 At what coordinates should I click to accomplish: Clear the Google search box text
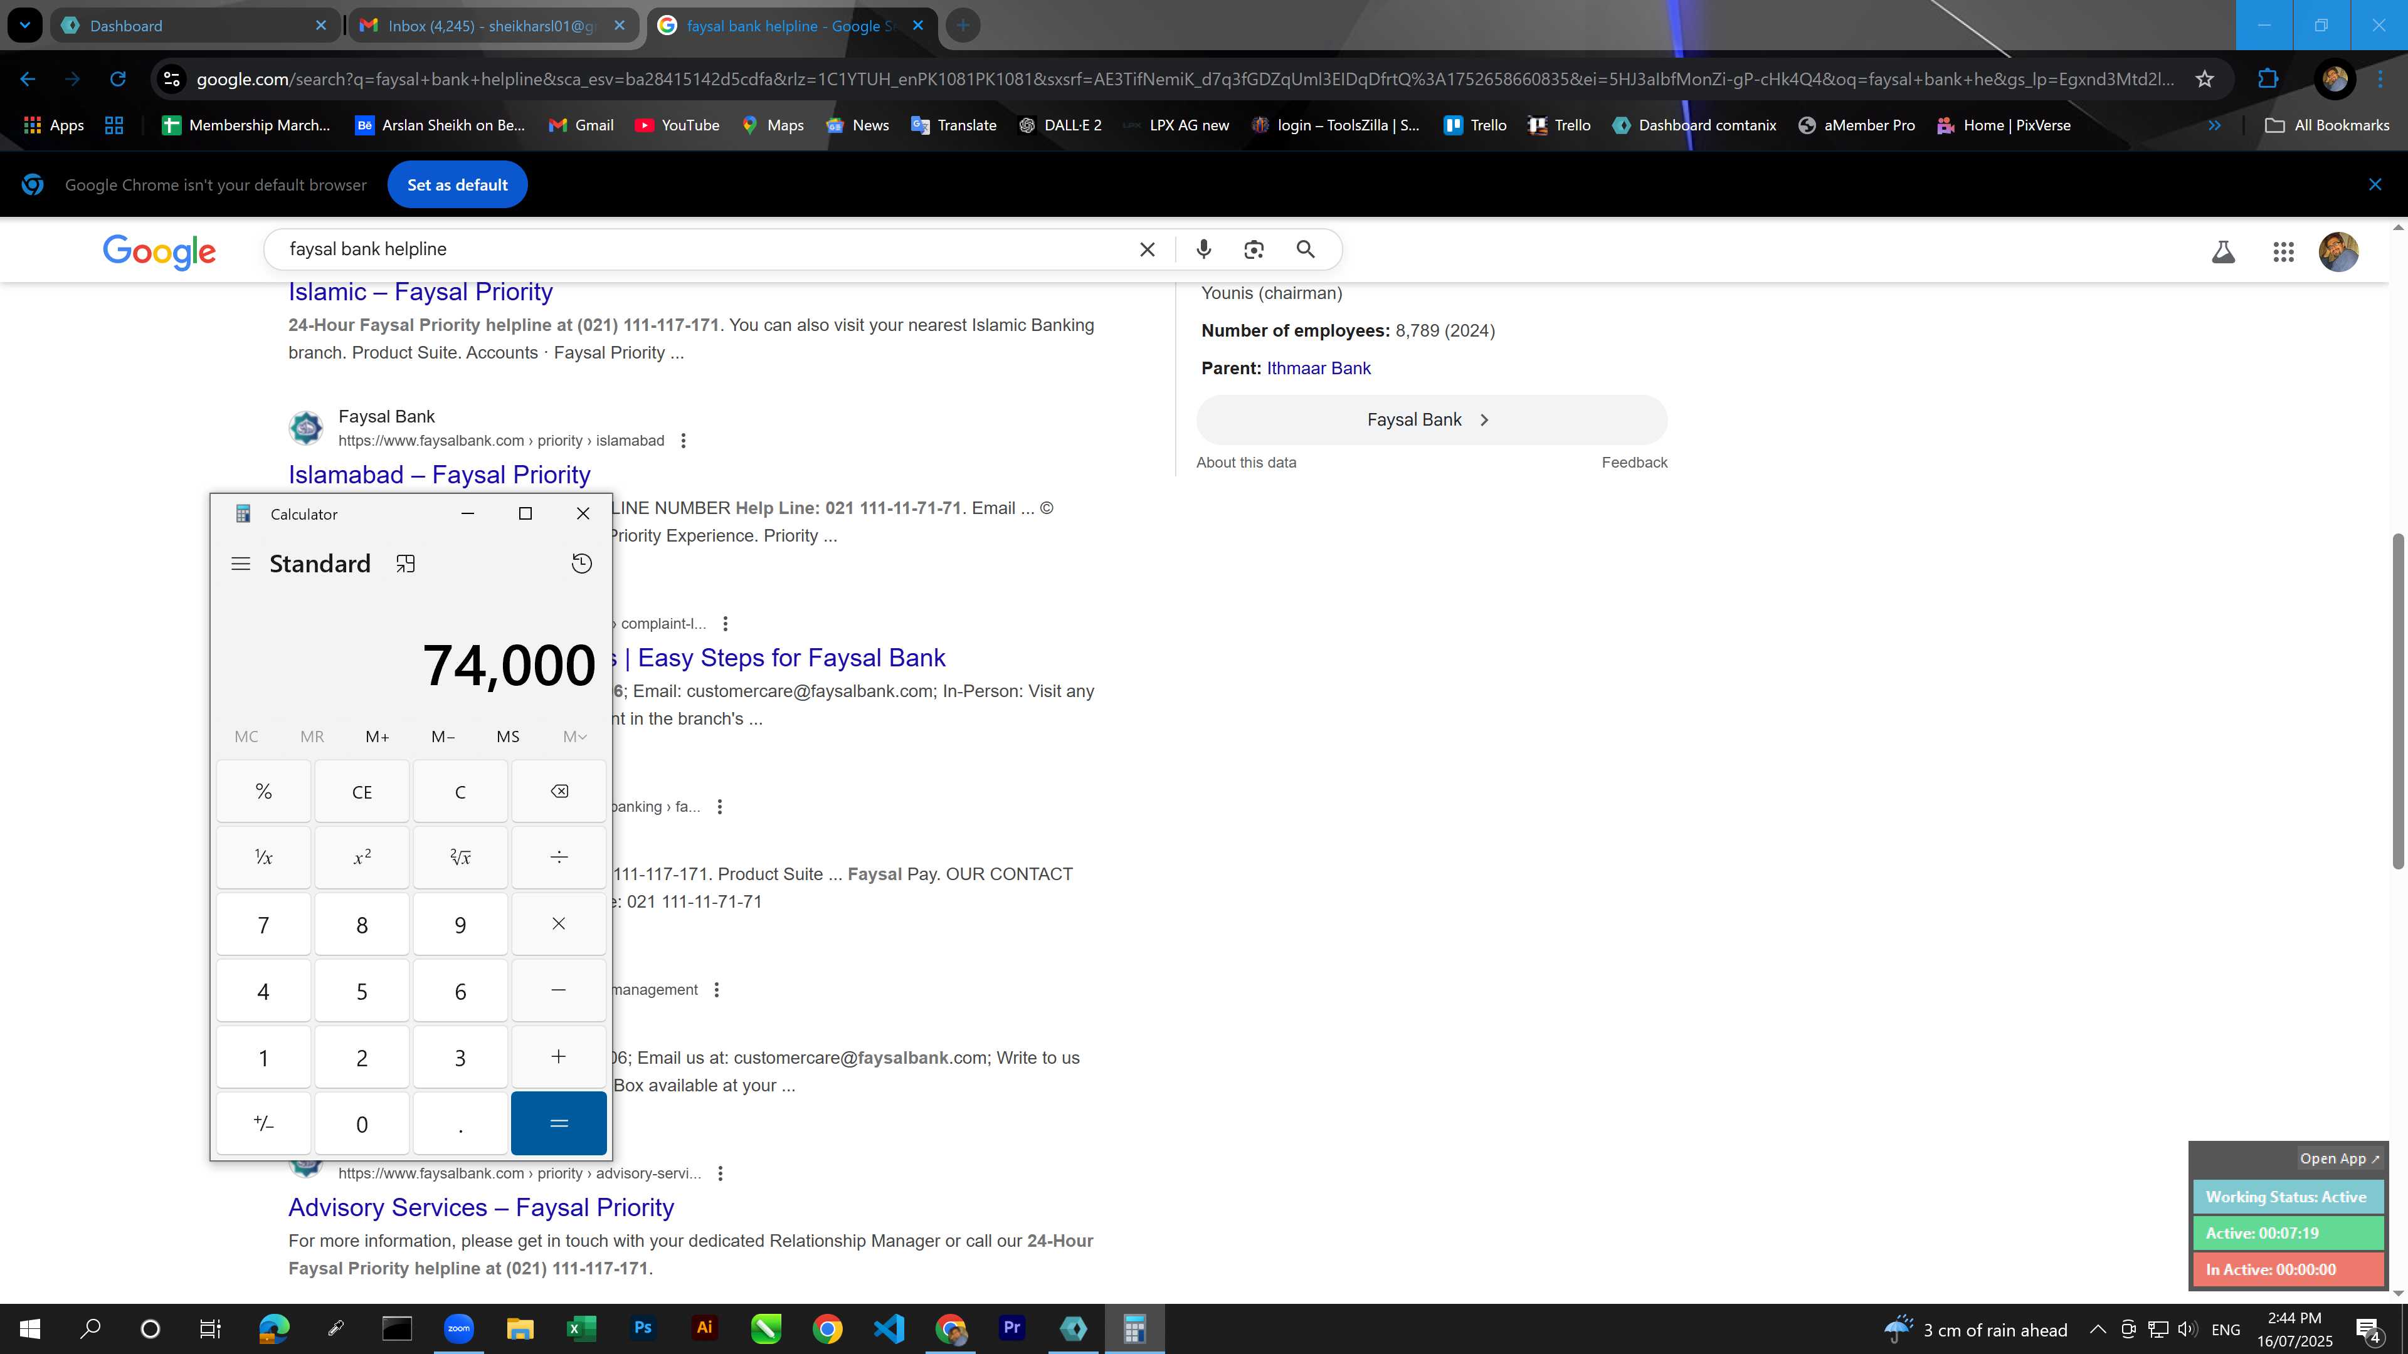point(1147,249)
